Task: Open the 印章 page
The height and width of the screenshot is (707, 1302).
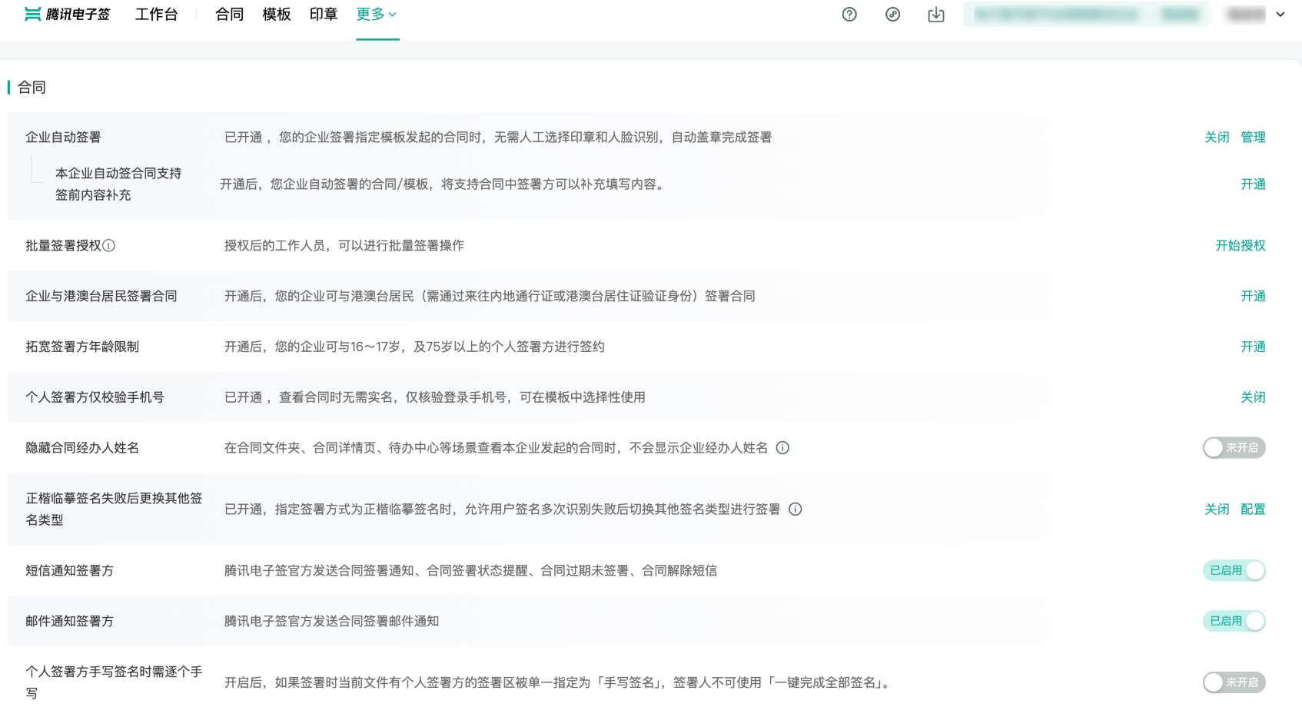Action: coord(324,15)
